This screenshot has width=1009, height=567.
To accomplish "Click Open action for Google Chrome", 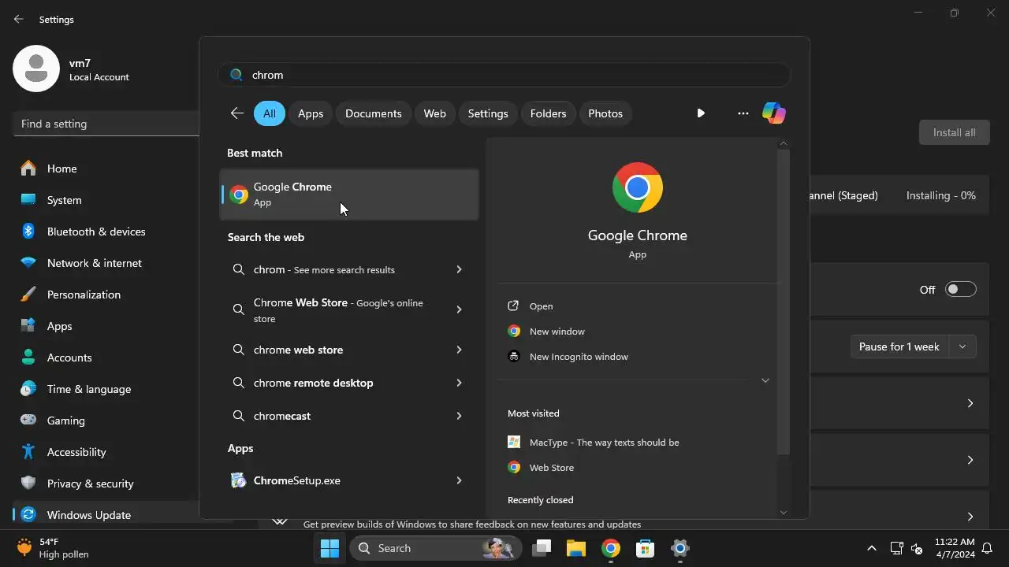I will [542, 306].
